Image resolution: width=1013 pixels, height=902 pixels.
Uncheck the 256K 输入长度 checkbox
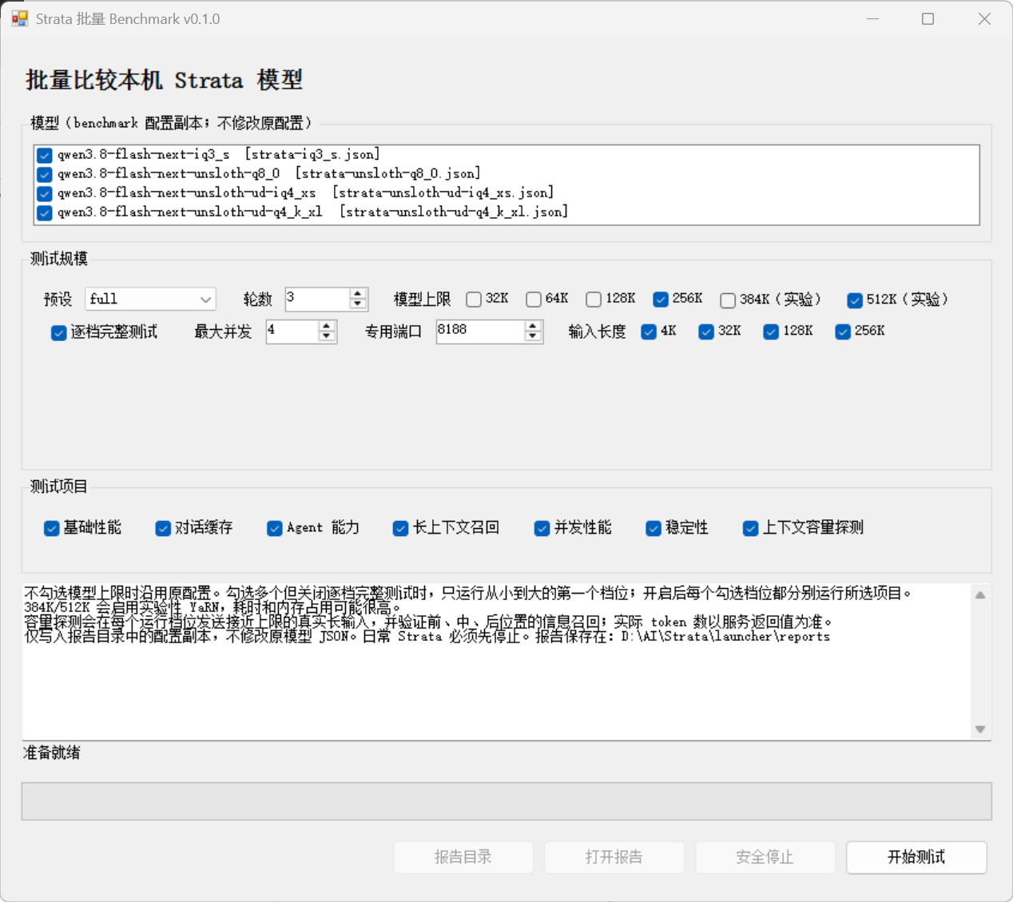[843, 332]
